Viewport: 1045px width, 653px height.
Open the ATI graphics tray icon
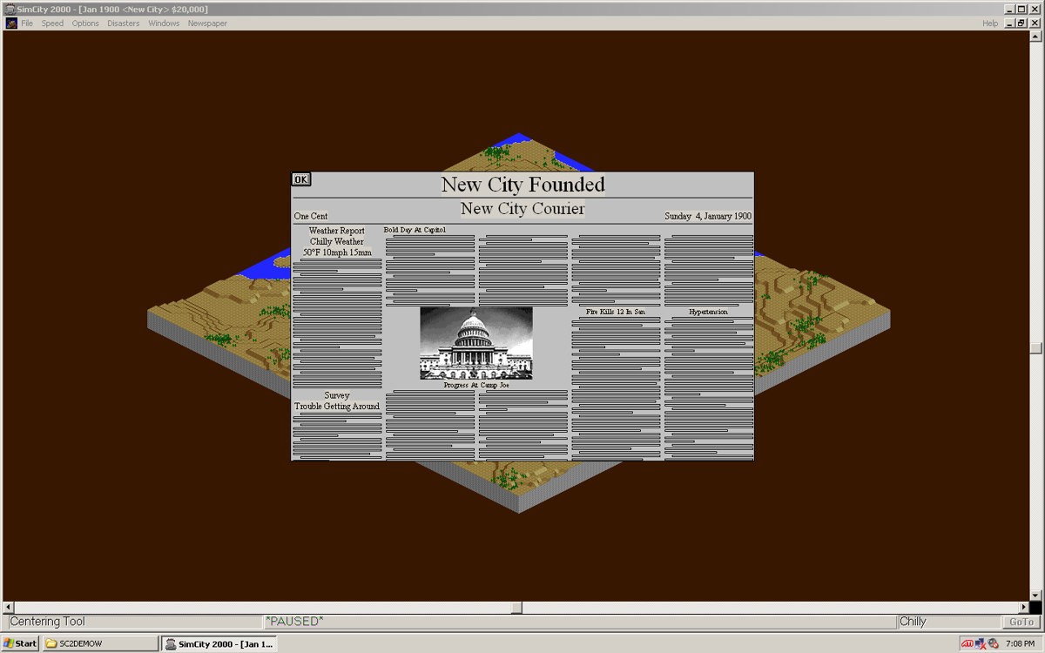[x=967, y=643]
